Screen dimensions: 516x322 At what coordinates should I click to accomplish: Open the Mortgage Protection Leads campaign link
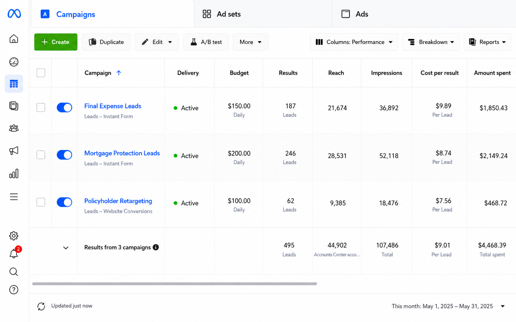coord(122,153)
